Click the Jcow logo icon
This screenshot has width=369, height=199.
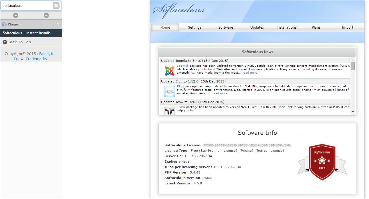(x=170, y=111)
